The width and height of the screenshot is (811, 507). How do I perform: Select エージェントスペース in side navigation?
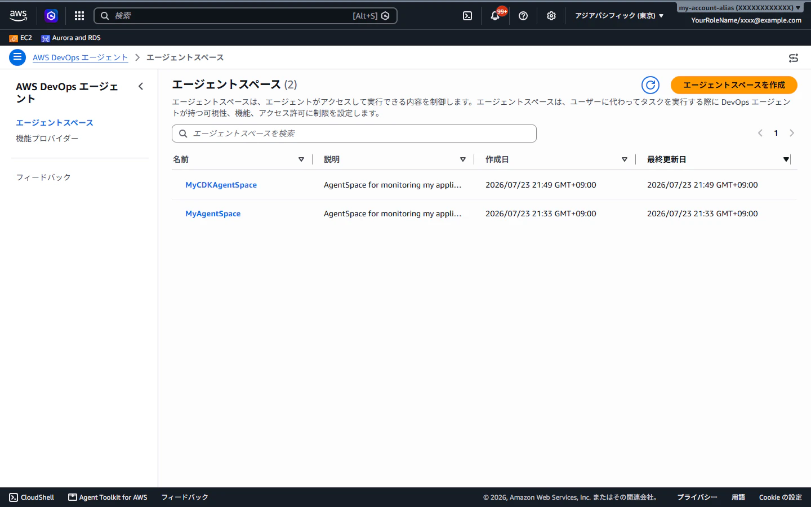tap(55, 123)
